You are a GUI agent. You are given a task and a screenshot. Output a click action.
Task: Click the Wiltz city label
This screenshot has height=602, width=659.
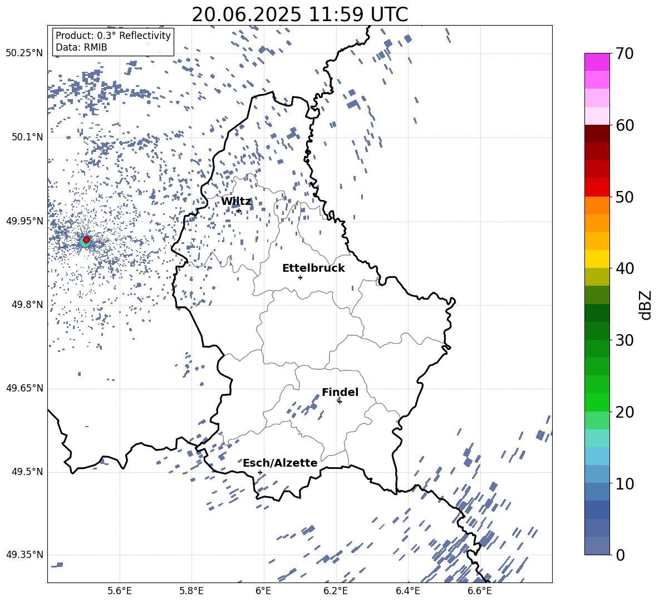236,202
